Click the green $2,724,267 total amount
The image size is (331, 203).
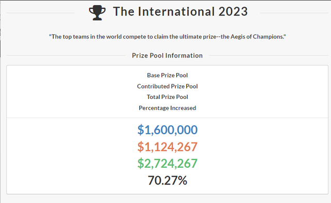click(x=168, y=163)
